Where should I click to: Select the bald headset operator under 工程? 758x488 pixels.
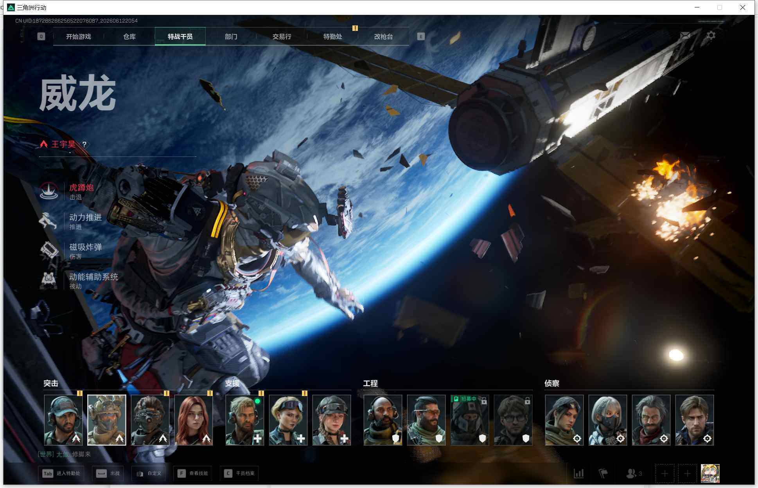click(x=383, y=420)
